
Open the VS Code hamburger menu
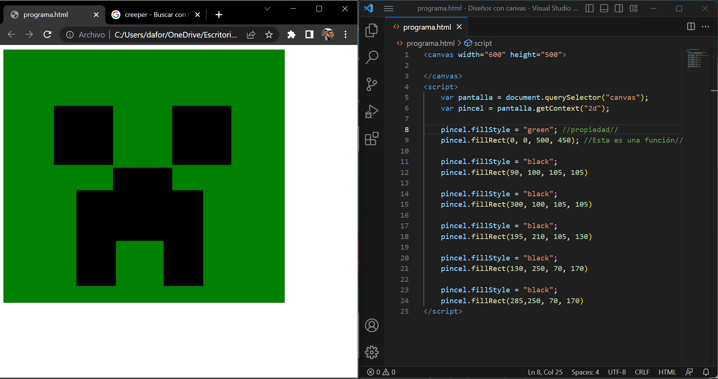point(389,8)
